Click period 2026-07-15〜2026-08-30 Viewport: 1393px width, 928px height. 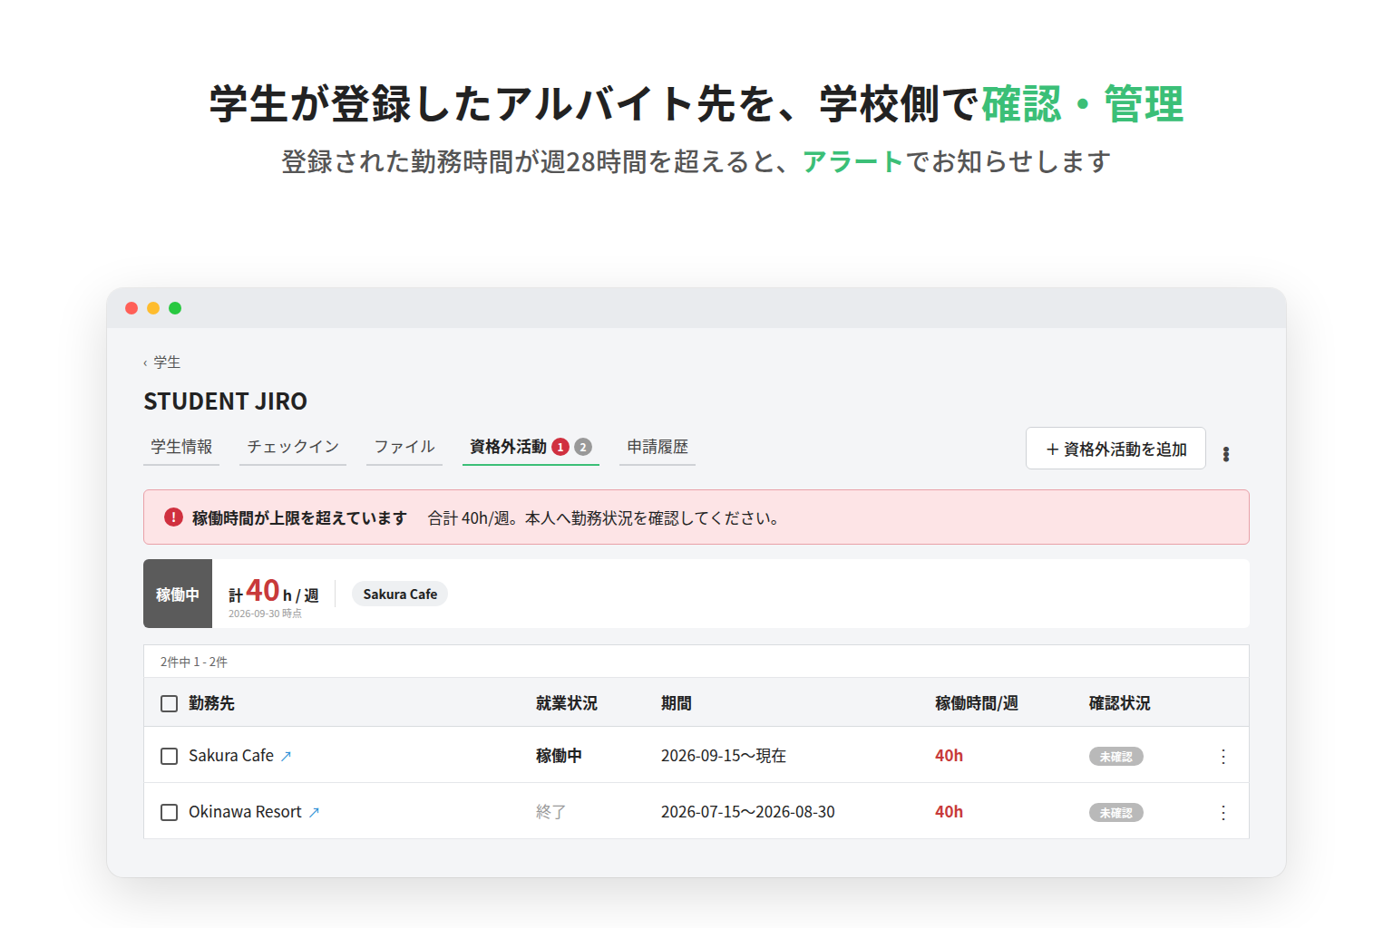pos(748,812)
